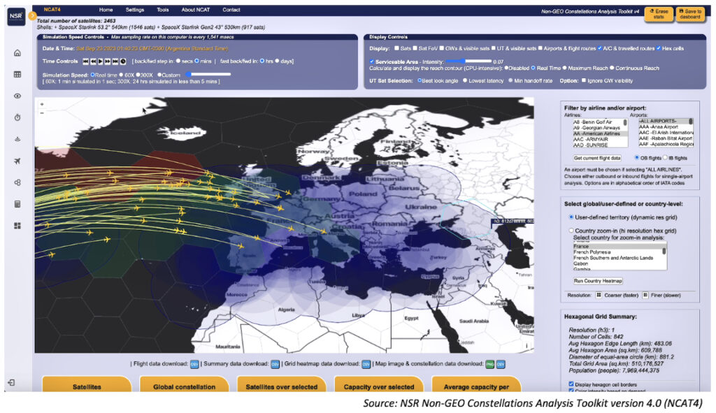The image size is (716, 413).
Task: Enable the Sats display checkbox
Action: click(396, 49)
